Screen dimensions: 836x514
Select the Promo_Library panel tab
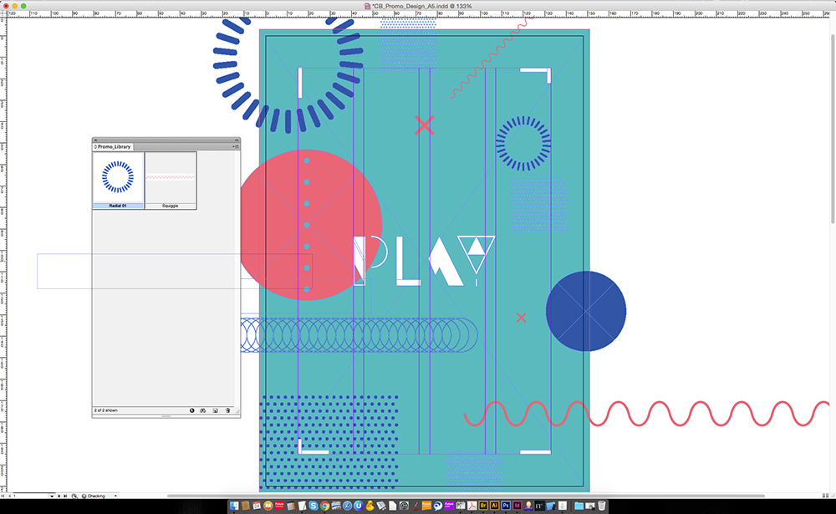click(113, 146)
